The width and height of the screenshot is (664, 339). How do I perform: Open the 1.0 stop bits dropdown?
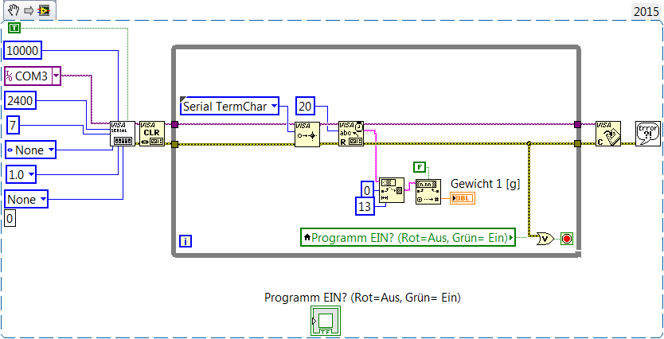21,174
